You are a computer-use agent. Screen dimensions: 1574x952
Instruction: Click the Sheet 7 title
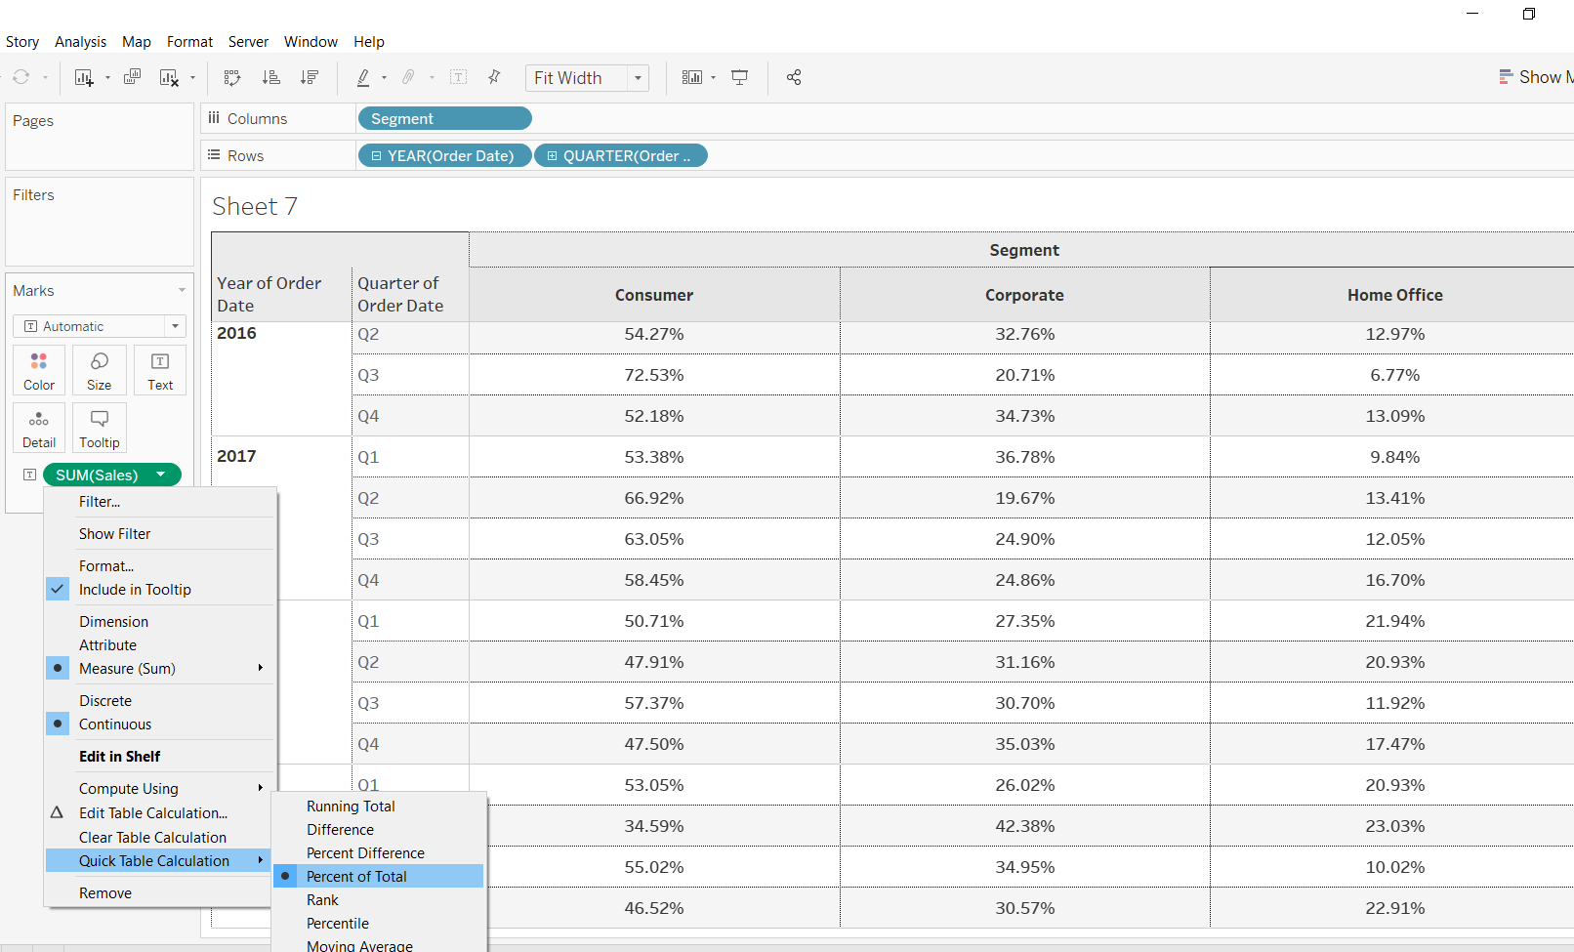click(x=255, y=206)
